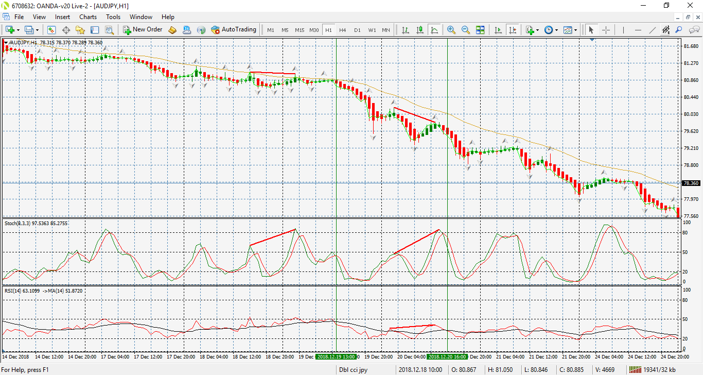
Task: Open the Periods clock icon
Action: coord(549,30)
